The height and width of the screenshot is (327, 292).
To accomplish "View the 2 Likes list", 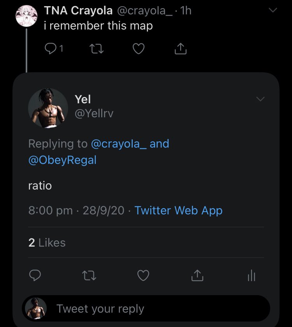I will click(47, 243).
